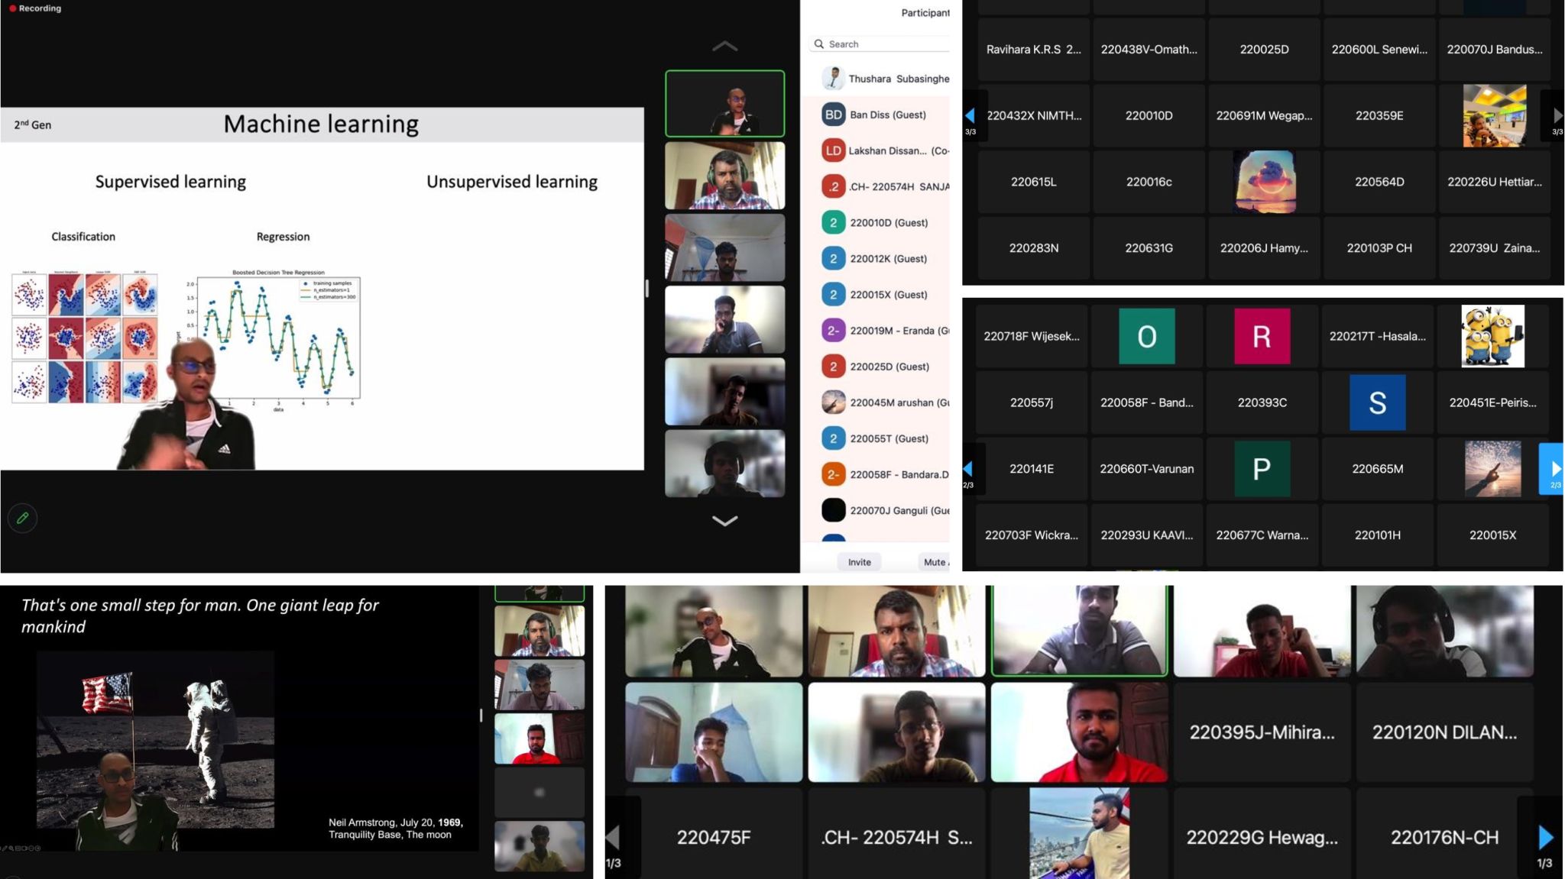This screenshot has height=879, width=1565.
Task: Select Ban Diss (Guest) avatar icon
Action: click(x=833, y=115)
